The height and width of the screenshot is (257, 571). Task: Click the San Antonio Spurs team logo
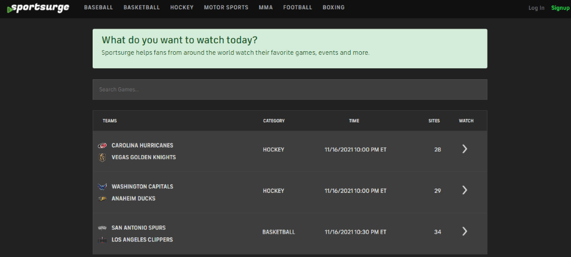103,228
